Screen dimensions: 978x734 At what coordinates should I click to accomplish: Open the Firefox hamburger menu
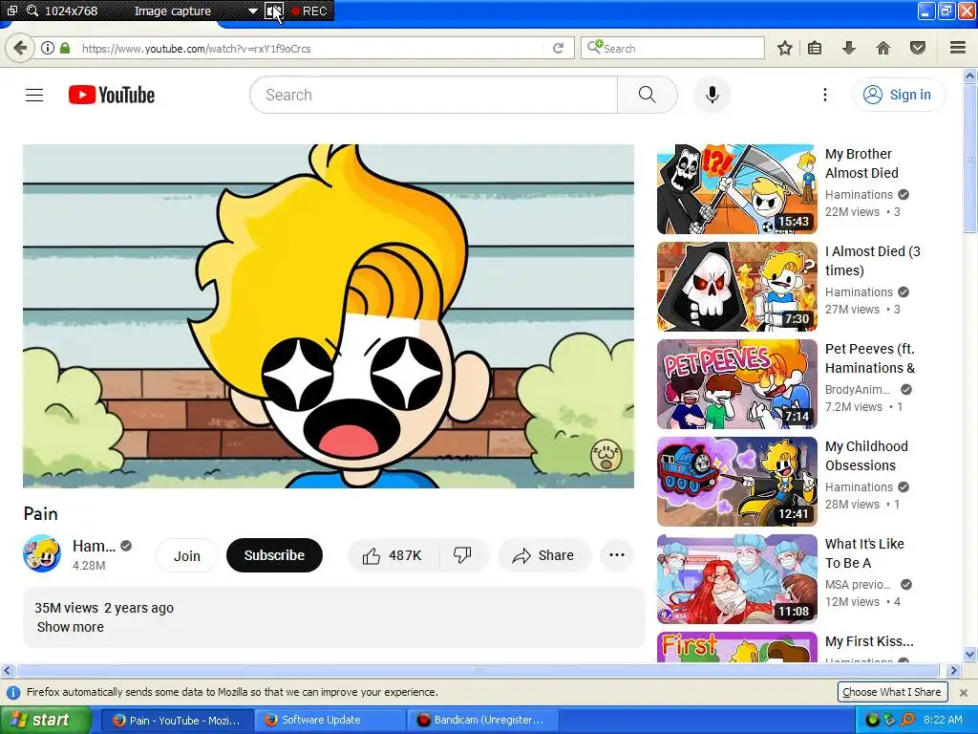pyautogui.click(x=957, y=48)
